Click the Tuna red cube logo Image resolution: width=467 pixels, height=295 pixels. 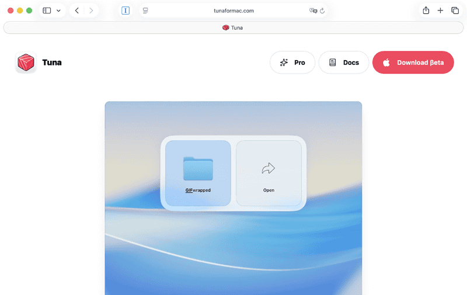point(26,63)
